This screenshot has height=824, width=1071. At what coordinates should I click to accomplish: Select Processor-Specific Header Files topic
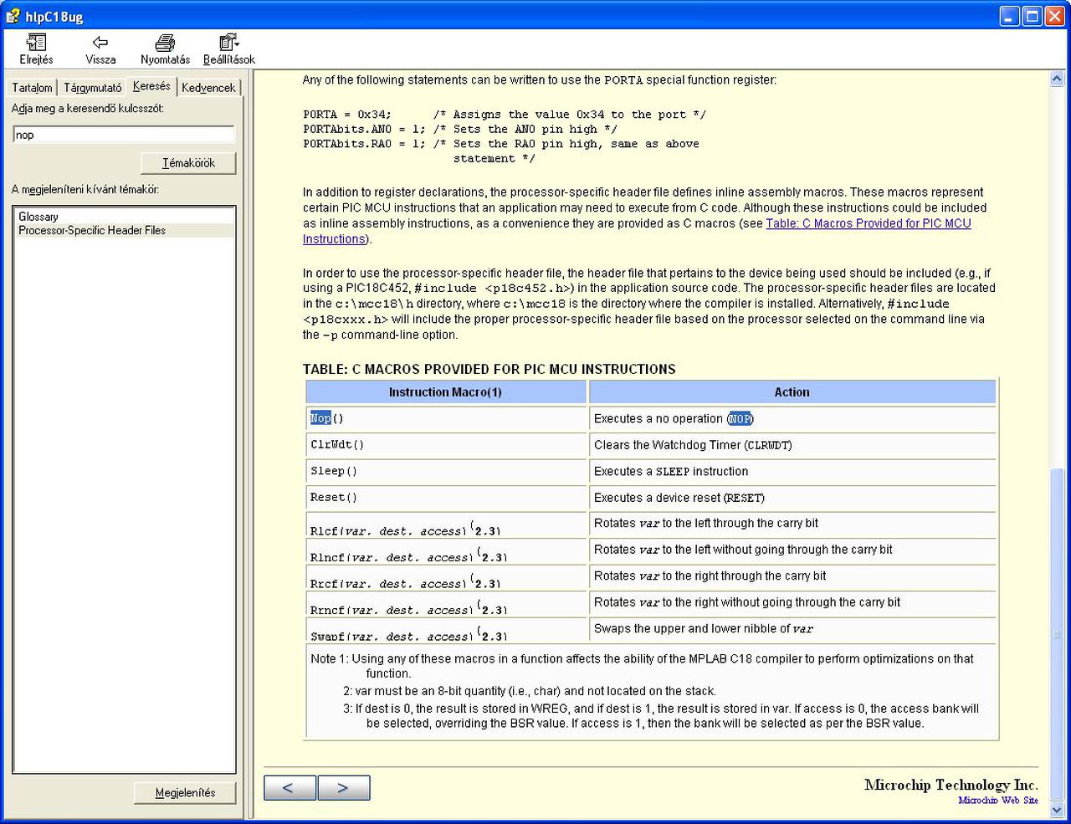click(x=92, y=230)
